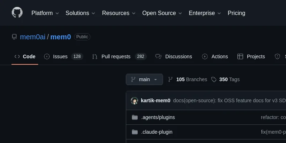
Task: Open the main branch selector dropdown
Action: 144,79
